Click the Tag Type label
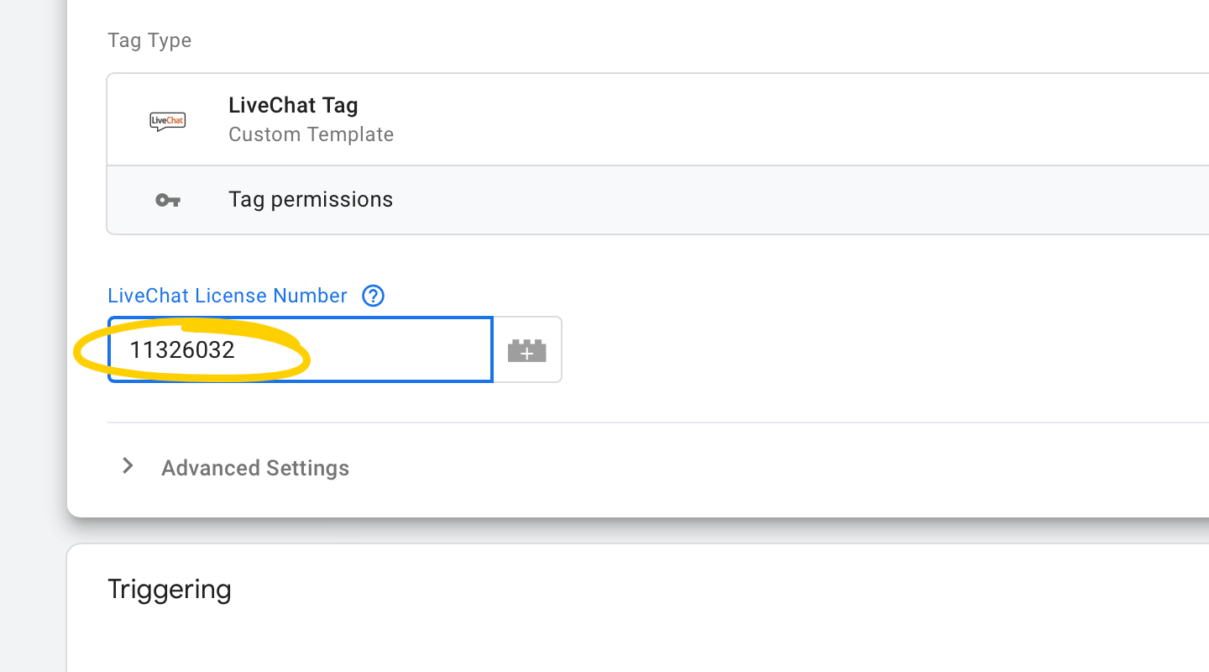 149,40
